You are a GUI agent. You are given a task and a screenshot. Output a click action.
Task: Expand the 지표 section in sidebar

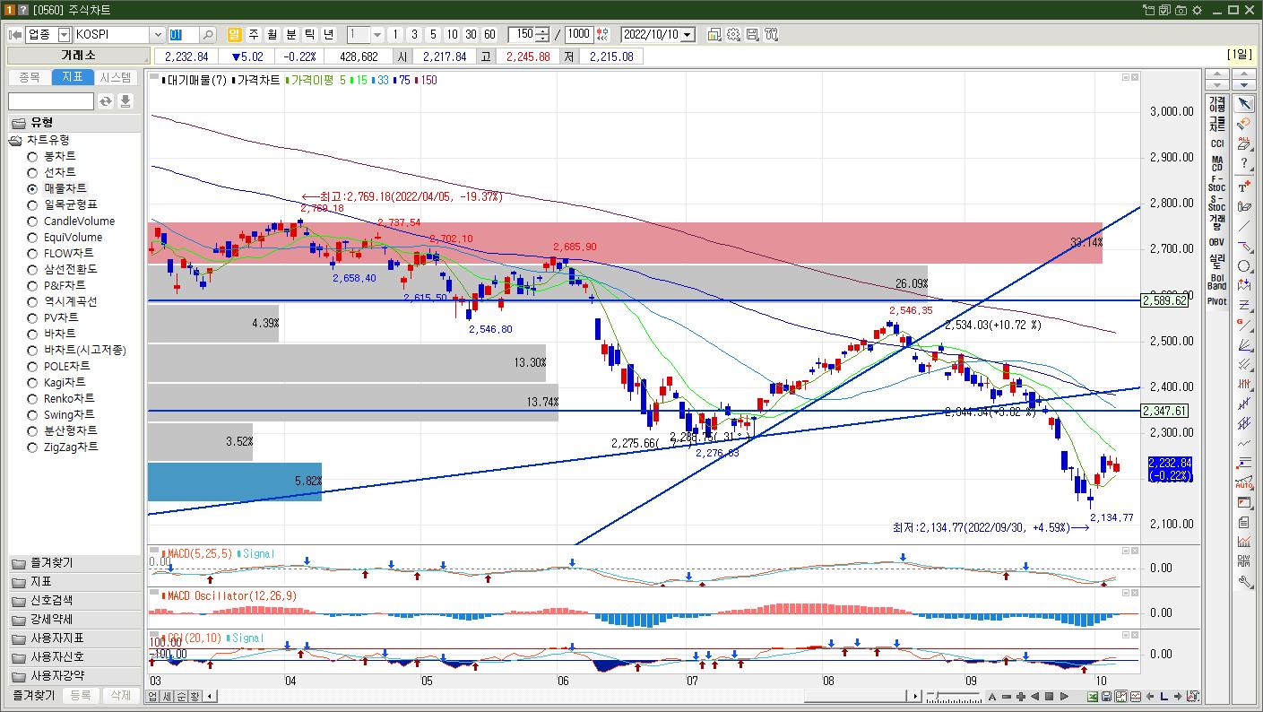tap(75, 582)
